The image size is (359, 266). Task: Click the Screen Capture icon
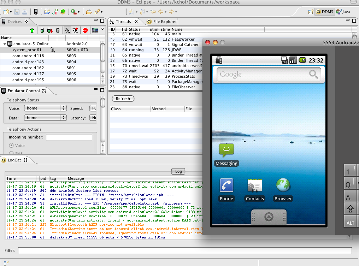(95, 30)
